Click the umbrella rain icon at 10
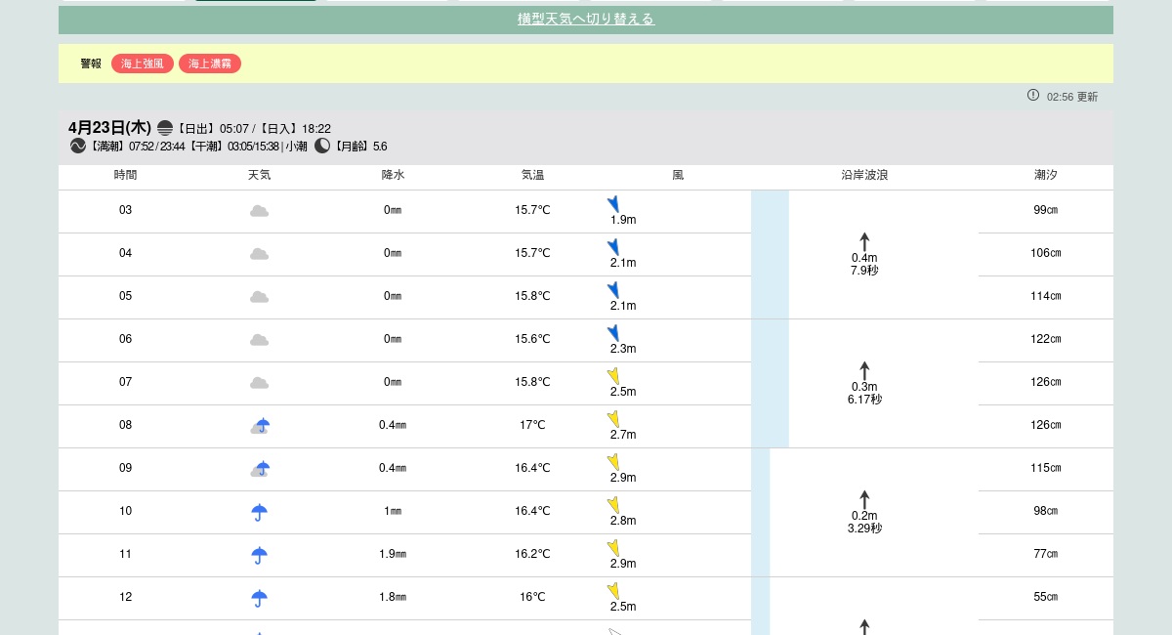Screen dimensions: 1172x635 pos(259,512)
